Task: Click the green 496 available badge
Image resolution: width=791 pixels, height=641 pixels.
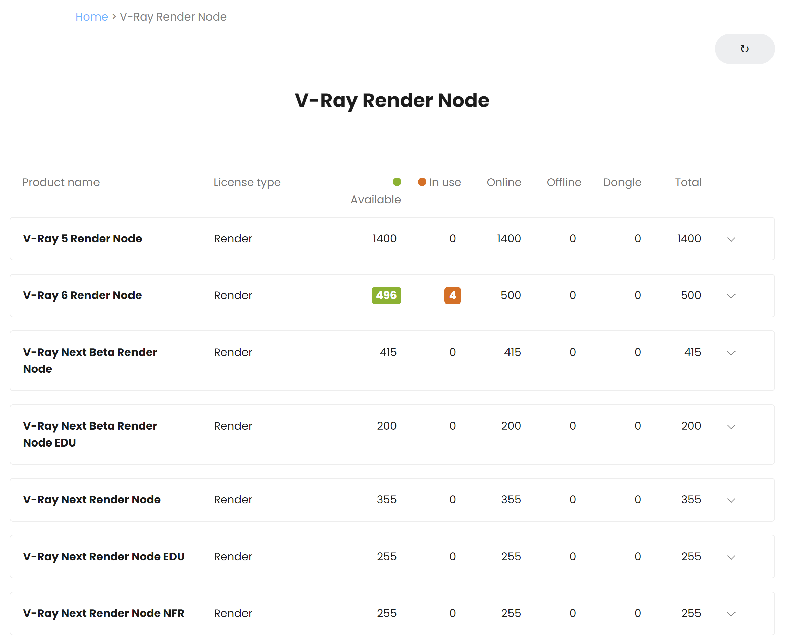Action: 386,295
